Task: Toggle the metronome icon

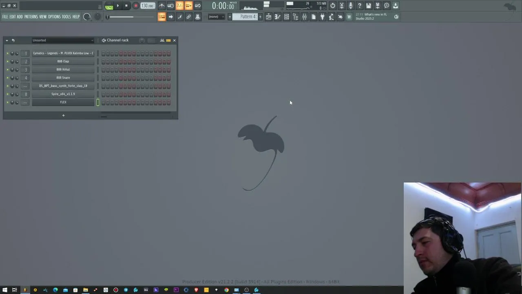Action: [161, 6]
